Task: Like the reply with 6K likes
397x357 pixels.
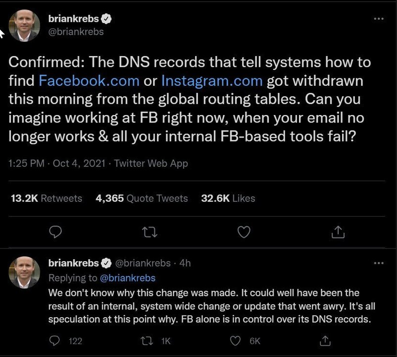Action: 236,341
